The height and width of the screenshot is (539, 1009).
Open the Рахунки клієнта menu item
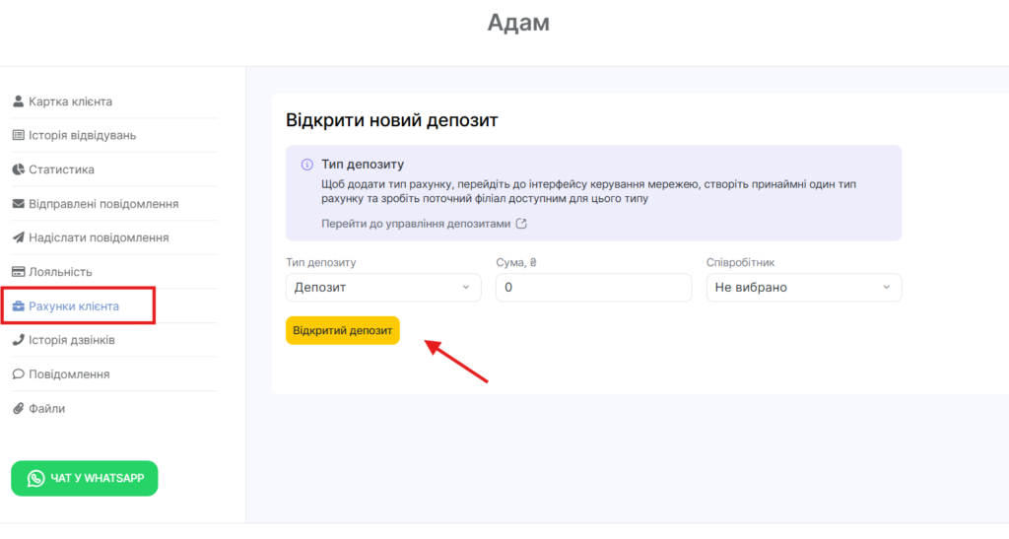(x=74, y=306)
